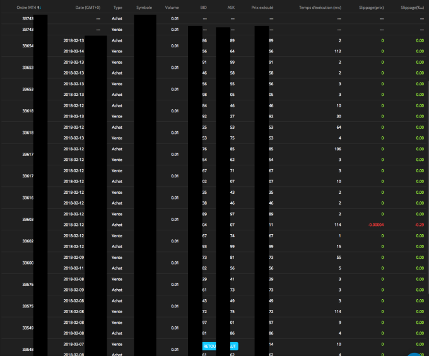This screenshot has width=429, height=356.
Task: Select order number 33654
Action: click(28, 45)
